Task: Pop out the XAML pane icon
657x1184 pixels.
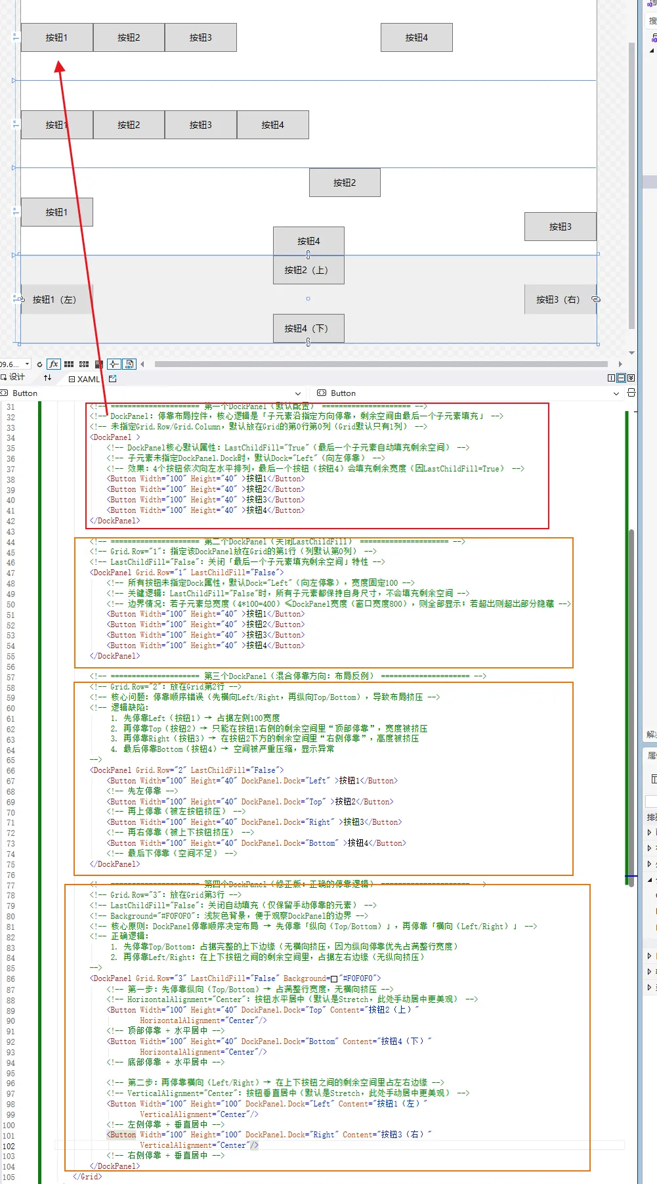Action: [x=112, y=379]
